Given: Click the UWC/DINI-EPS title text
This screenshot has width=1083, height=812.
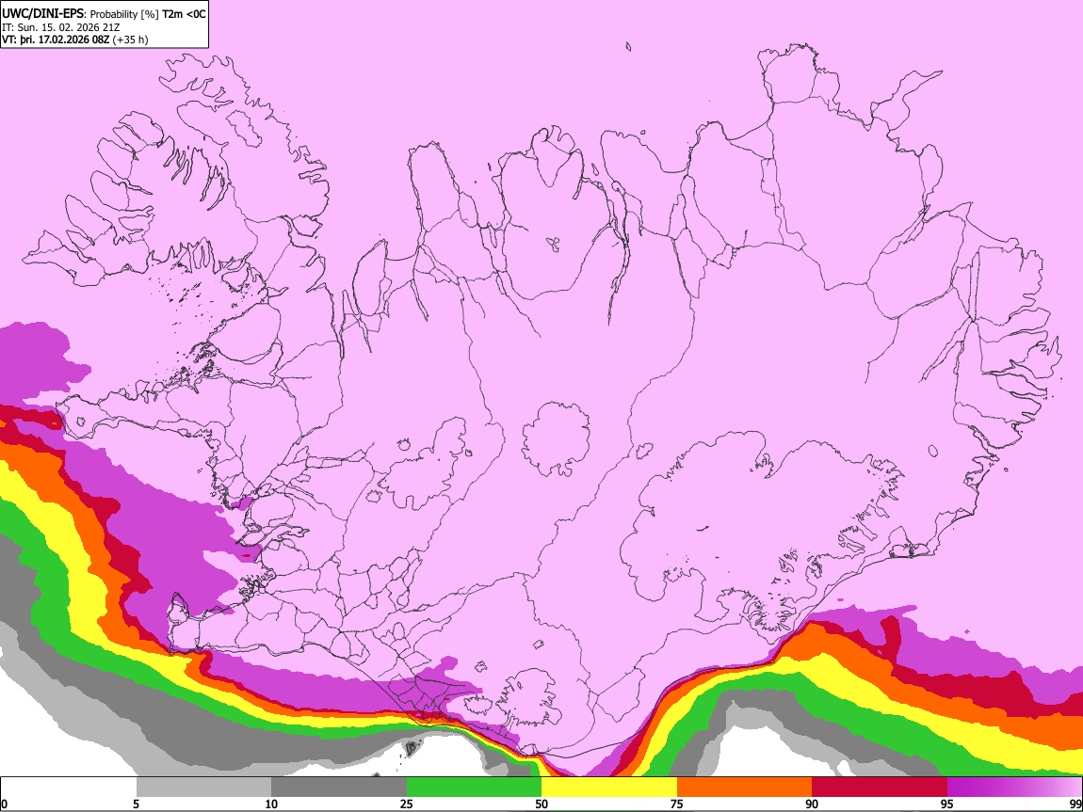Looking at the screenshot, I should 42,14.
